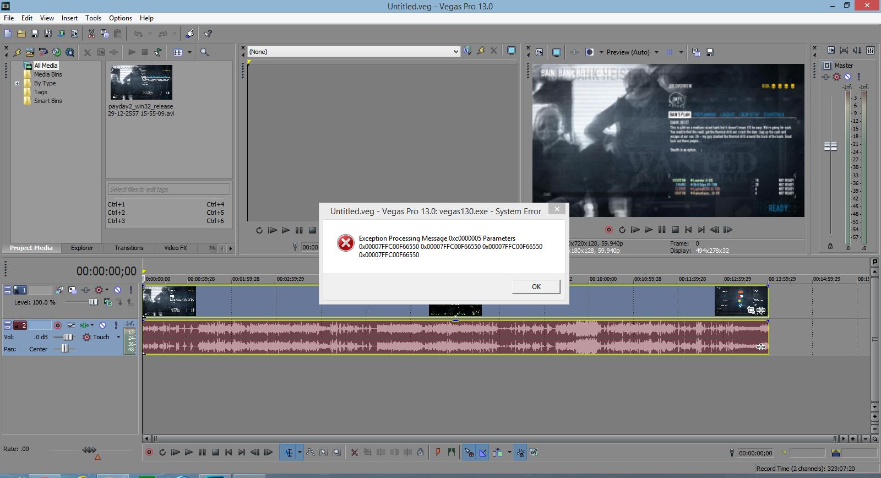Create a new project with New icon
This screenshot has height=478, width=881.
8,34
